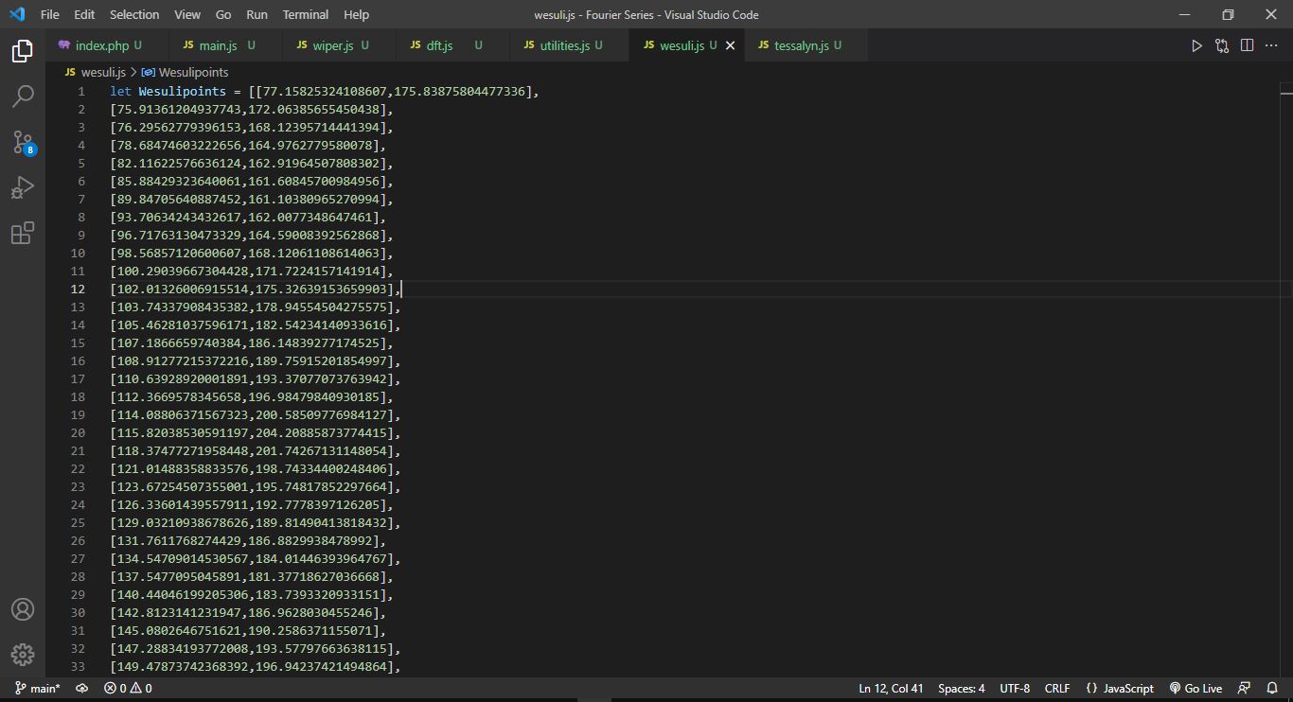Switch to the main.js tab
1293x702 pixels.
(x=224, y=45)
